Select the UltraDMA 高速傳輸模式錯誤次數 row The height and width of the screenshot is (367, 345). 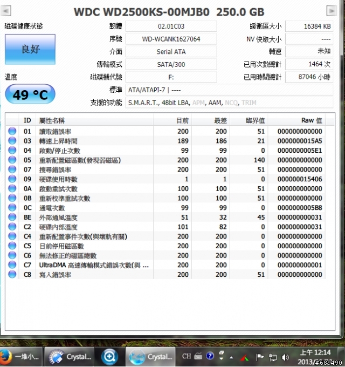[165, 265]
